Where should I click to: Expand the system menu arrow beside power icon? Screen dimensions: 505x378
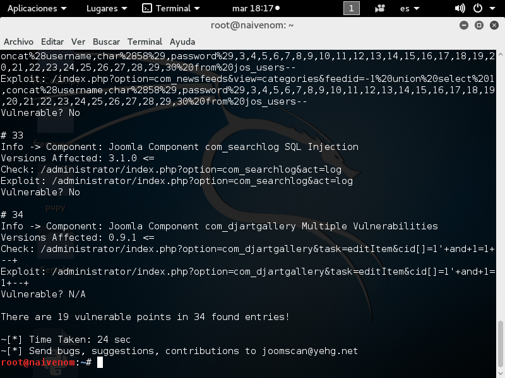click(492, 9)
